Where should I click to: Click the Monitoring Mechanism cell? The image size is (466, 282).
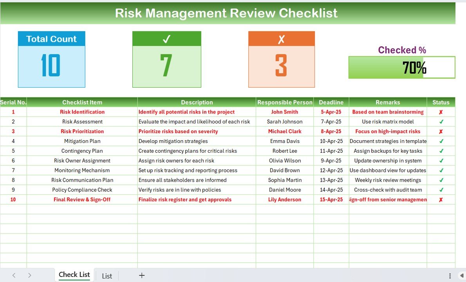tap(82, 170)
